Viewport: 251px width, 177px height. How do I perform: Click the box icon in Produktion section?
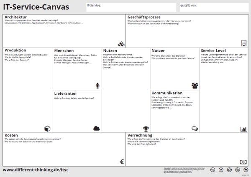click(x=47, y=129)
